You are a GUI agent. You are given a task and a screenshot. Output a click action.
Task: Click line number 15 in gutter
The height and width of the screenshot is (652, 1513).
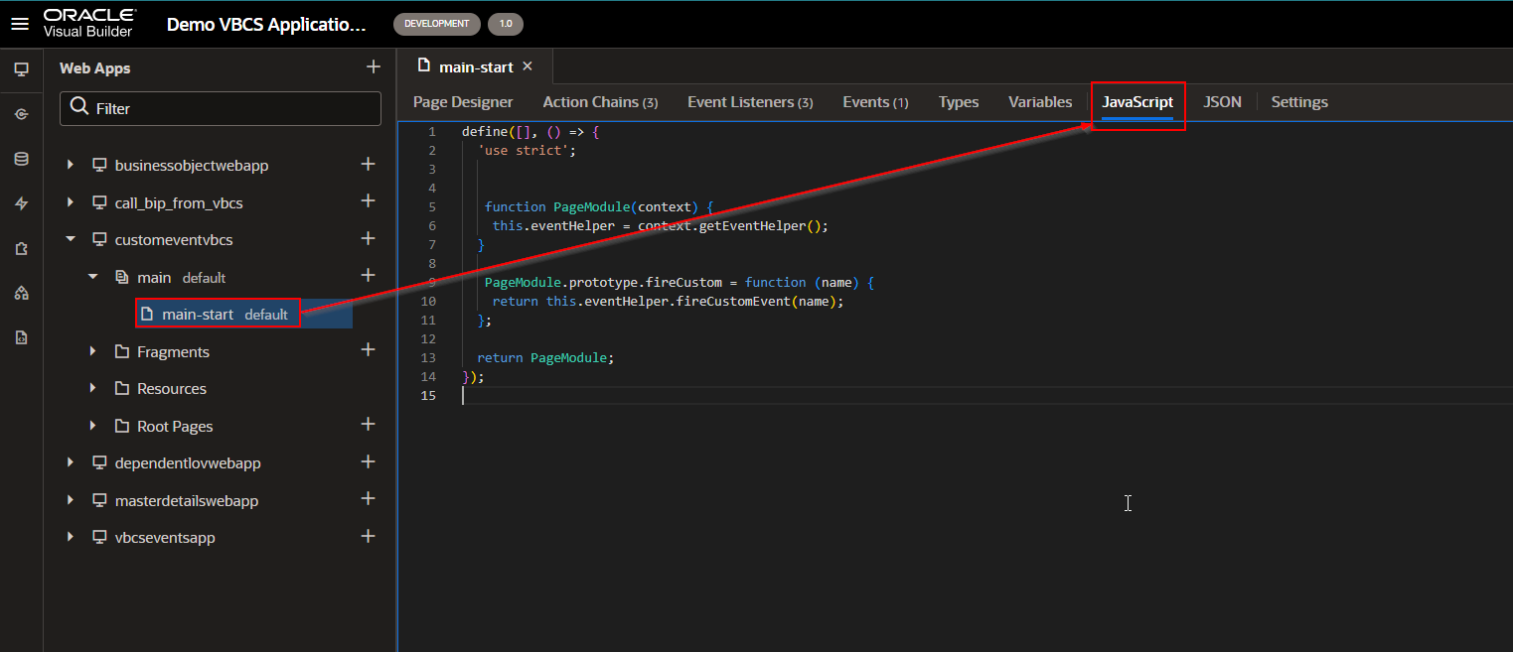tap(428, 395)
